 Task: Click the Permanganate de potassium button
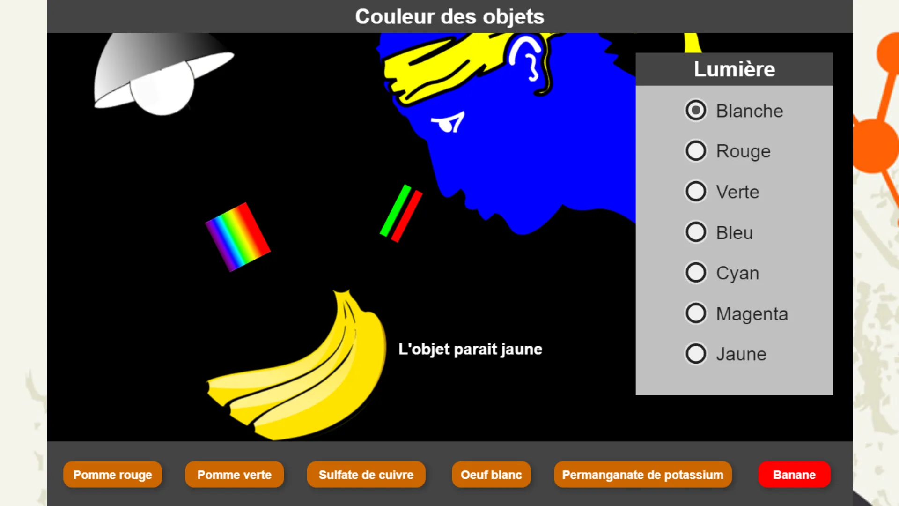[x=643, y=475]
